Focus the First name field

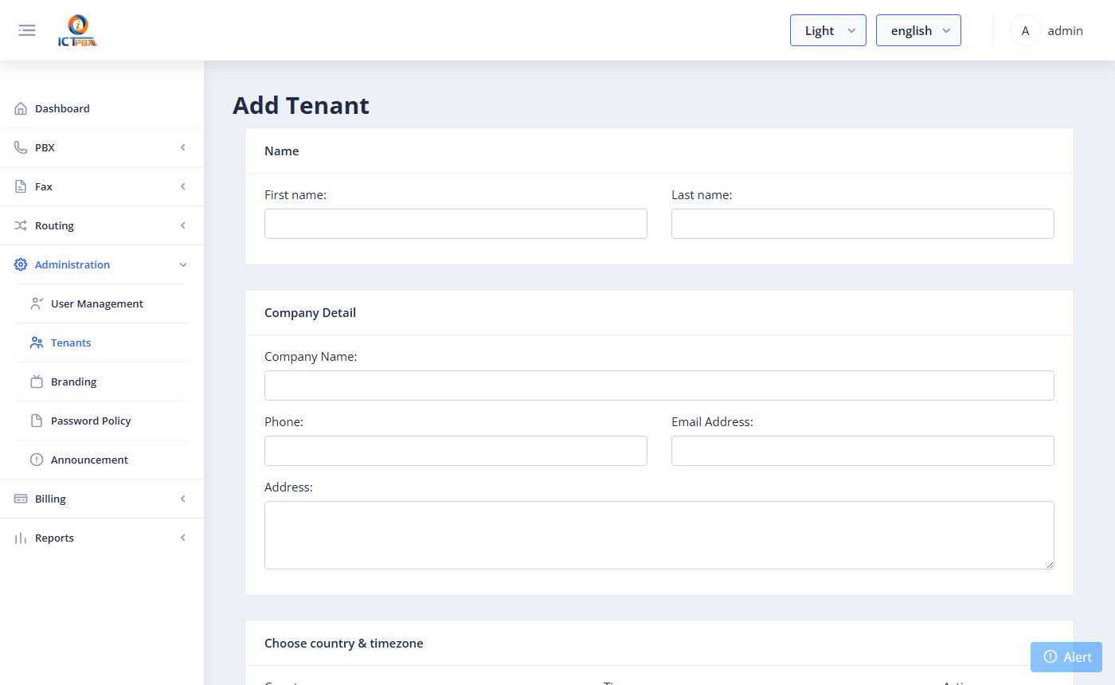pyautogui.click(x=456, y=224)
